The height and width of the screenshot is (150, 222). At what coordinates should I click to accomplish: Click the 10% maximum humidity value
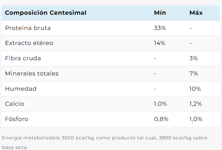(195, 89)
